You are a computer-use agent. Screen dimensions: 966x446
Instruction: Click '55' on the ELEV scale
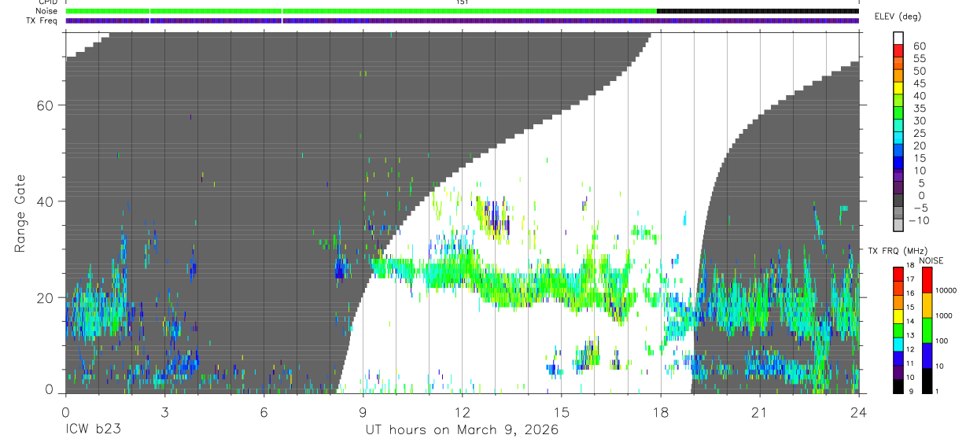[x=919, y=59]
